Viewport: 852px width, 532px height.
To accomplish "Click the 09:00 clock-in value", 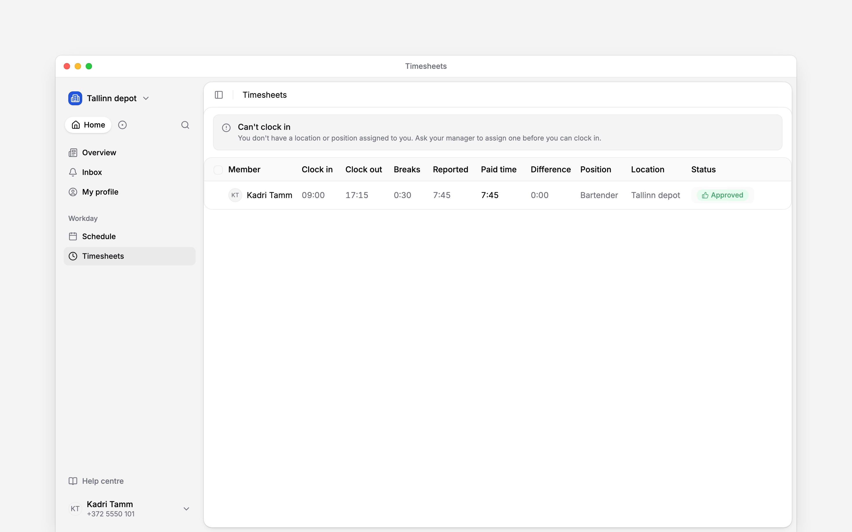I will (313, 195).
